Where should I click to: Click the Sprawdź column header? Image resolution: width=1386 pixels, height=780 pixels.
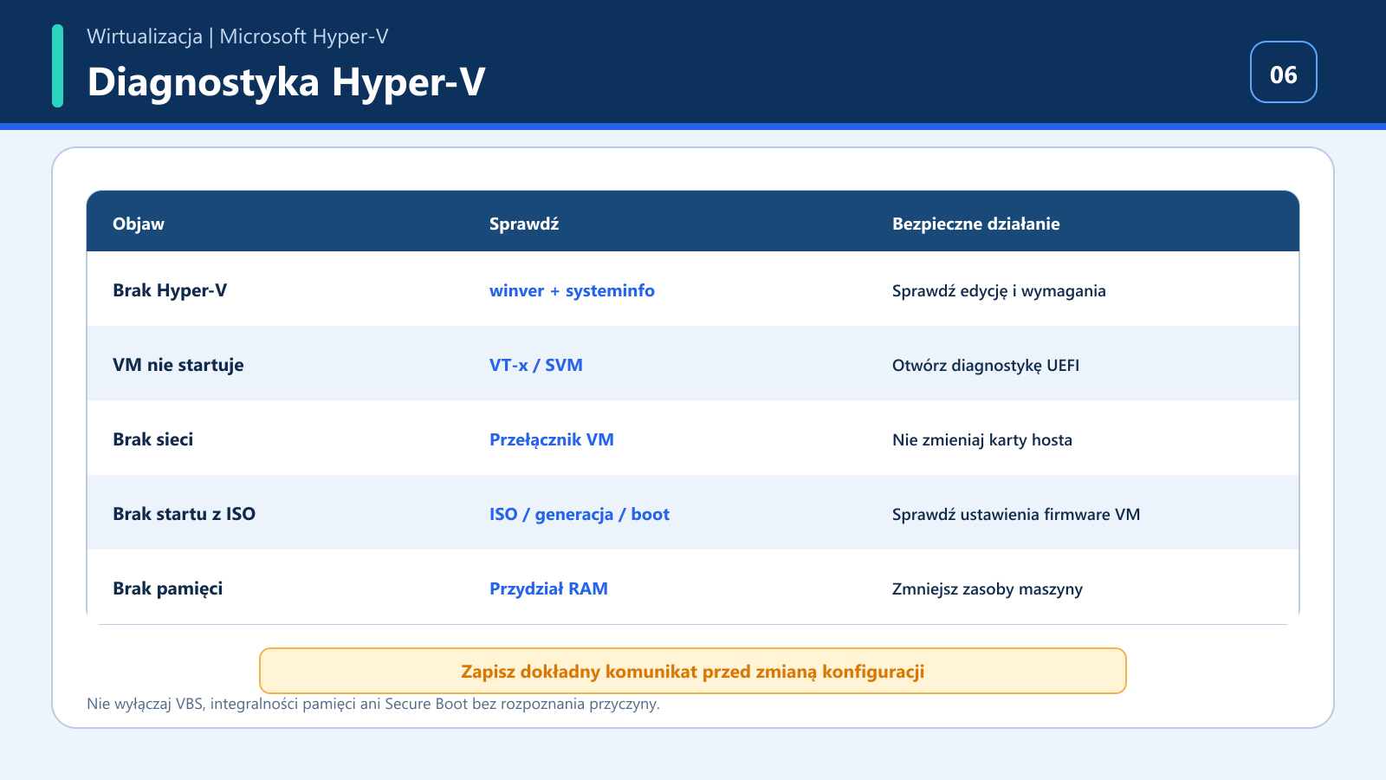(x=524, y=224)
